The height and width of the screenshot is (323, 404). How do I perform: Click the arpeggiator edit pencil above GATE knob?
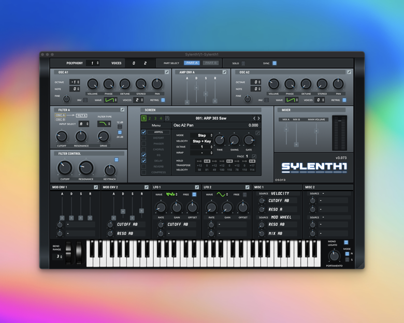(x=257, y=133)
